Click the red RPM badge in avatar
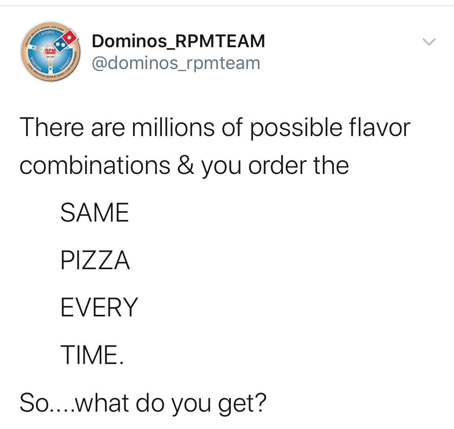The height and width of the screenshot is (429, 454). [50, 52]
